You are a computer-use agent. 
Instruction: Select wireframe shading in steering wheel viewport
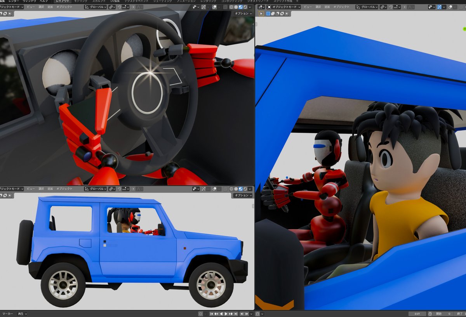[231, 7]
